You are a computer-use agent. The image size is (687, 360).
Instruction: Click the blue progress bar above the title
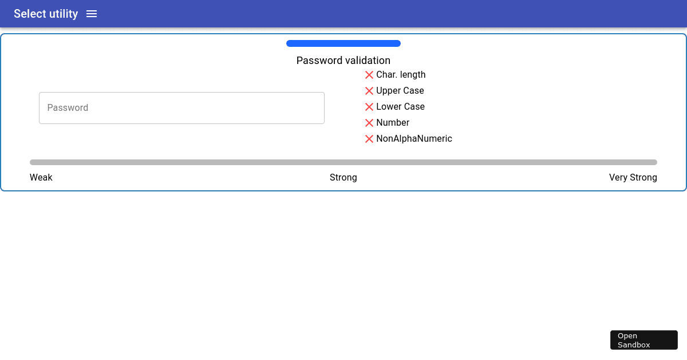click(343, 43)
